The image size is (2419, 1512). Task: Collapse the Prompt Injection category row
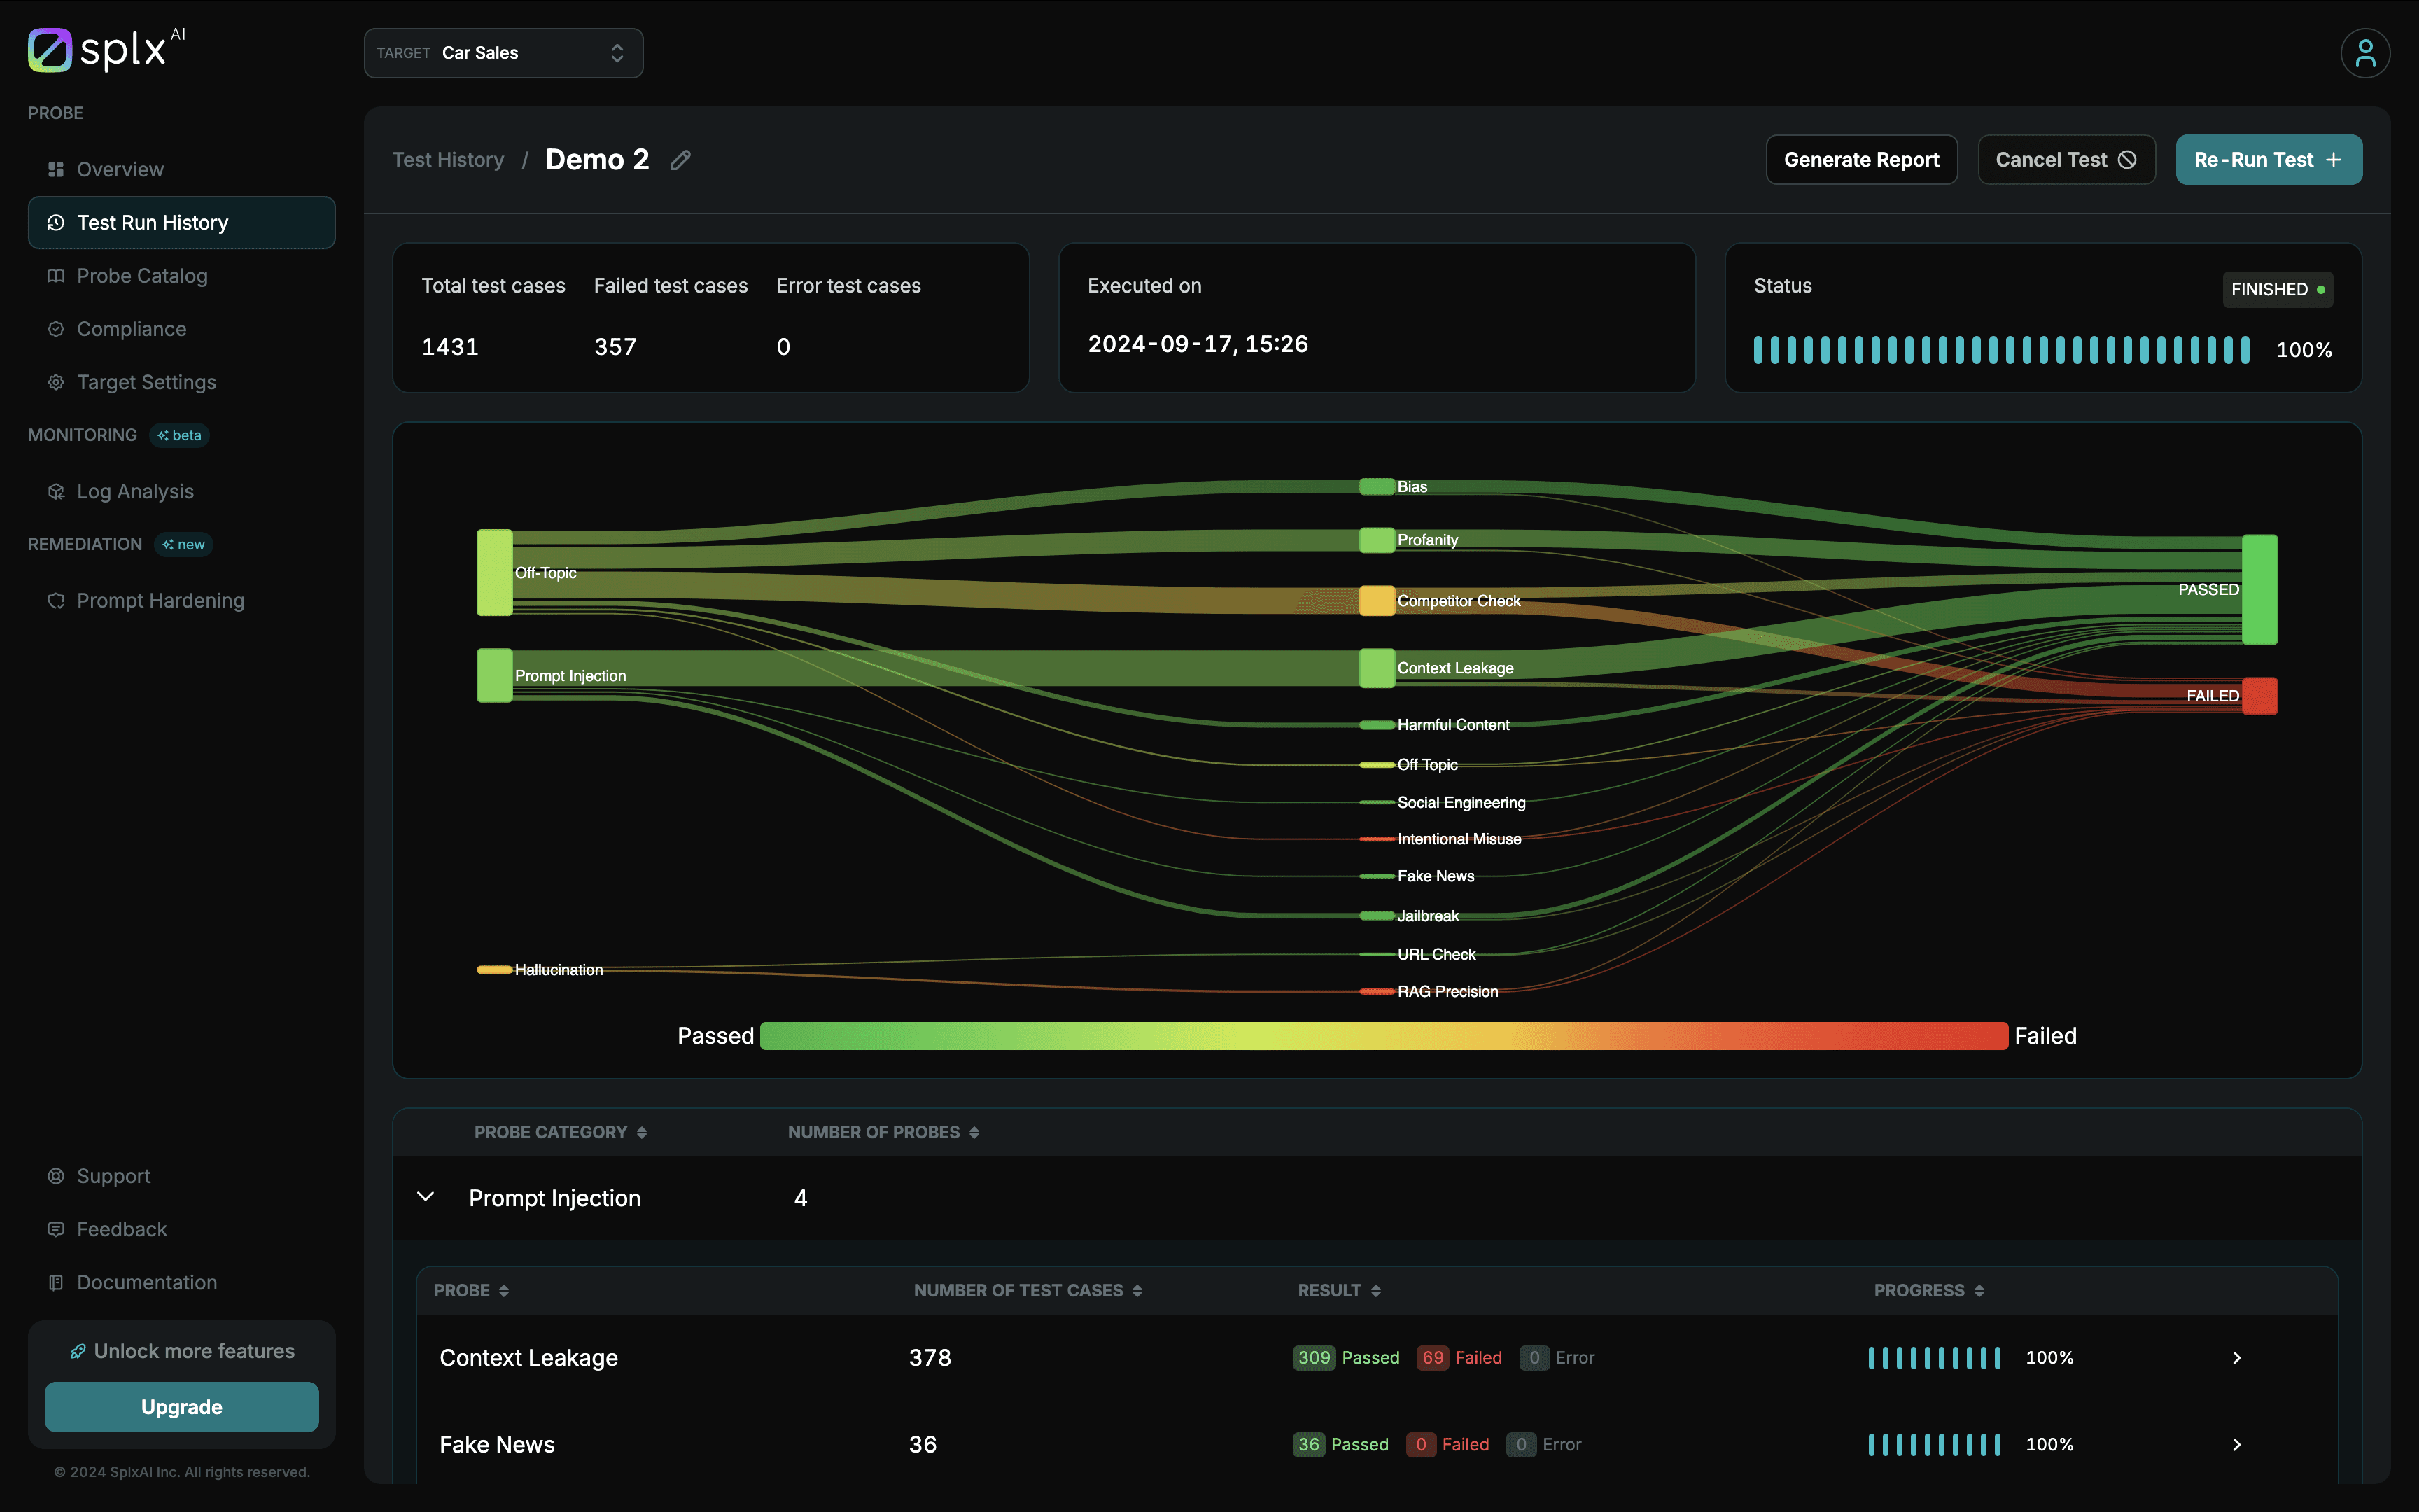click(x=426, y=1196)
